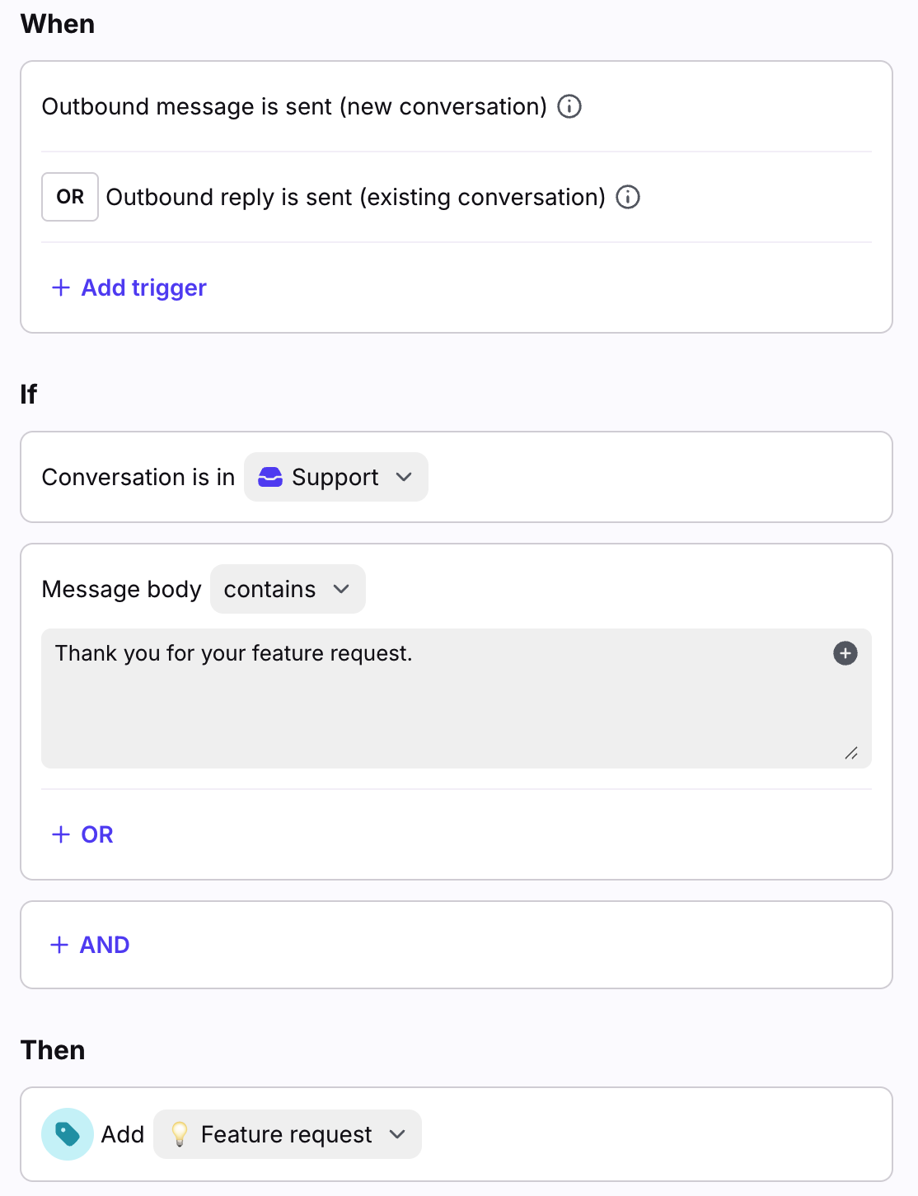
Task: Select the Outbound message is sent trigger
Action: (294, 106)
